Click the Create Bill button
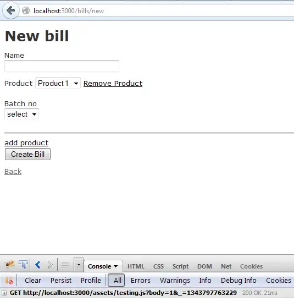This screenshot has height=301, width=294. pos(28,154)
